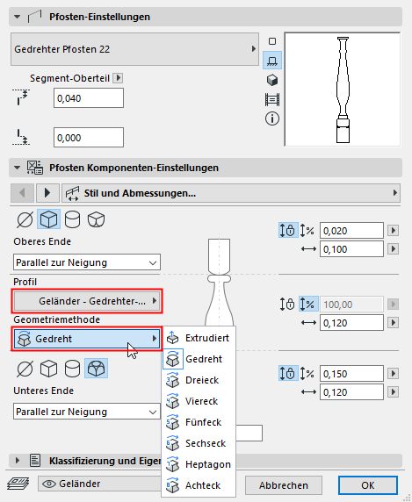Image resolution: width=412 pixels, height=502 pixels.
Task: Toggle fixed height lock for upper end
Action: tap(287, 230)
